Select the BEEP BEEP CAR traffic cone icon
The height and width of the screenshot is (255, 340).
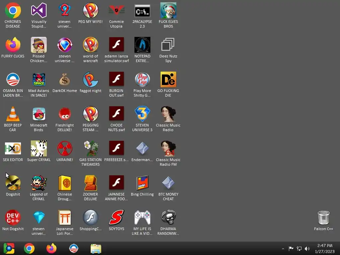coord(13,119)
